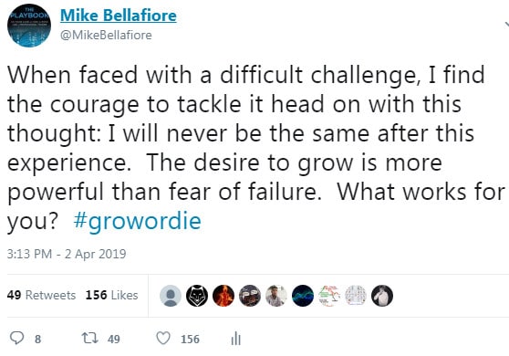Expand the tweet options chevron at top right
The height and width of the screenshot is (356, 509).
tap(506, 25)
